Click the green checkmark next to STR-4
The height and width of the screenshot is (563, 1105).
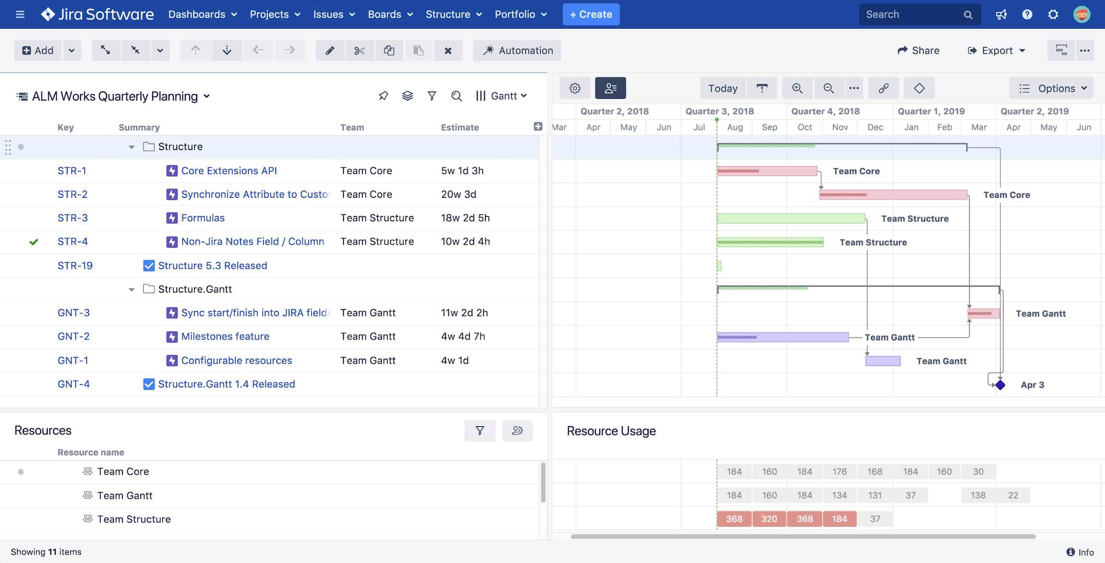34,242
